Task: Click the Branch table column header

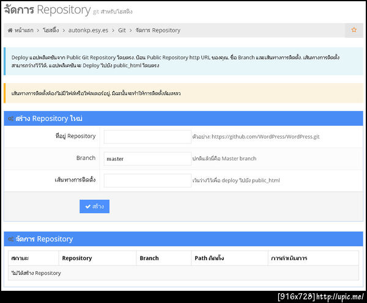Action: (x=149, y=258)
